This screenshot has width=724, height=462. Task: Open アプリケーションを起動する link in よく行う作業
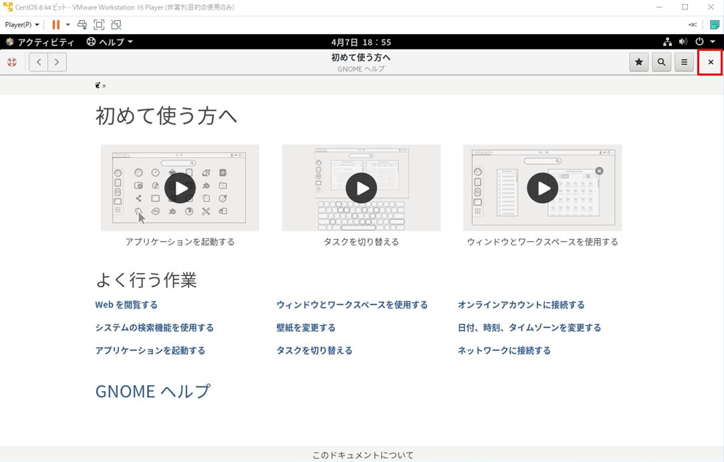point(150,350)
